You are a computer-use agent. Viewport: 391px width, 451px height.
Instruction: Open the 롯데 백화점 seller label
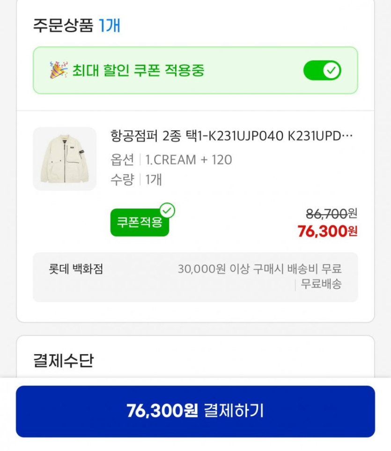(76, 269)
